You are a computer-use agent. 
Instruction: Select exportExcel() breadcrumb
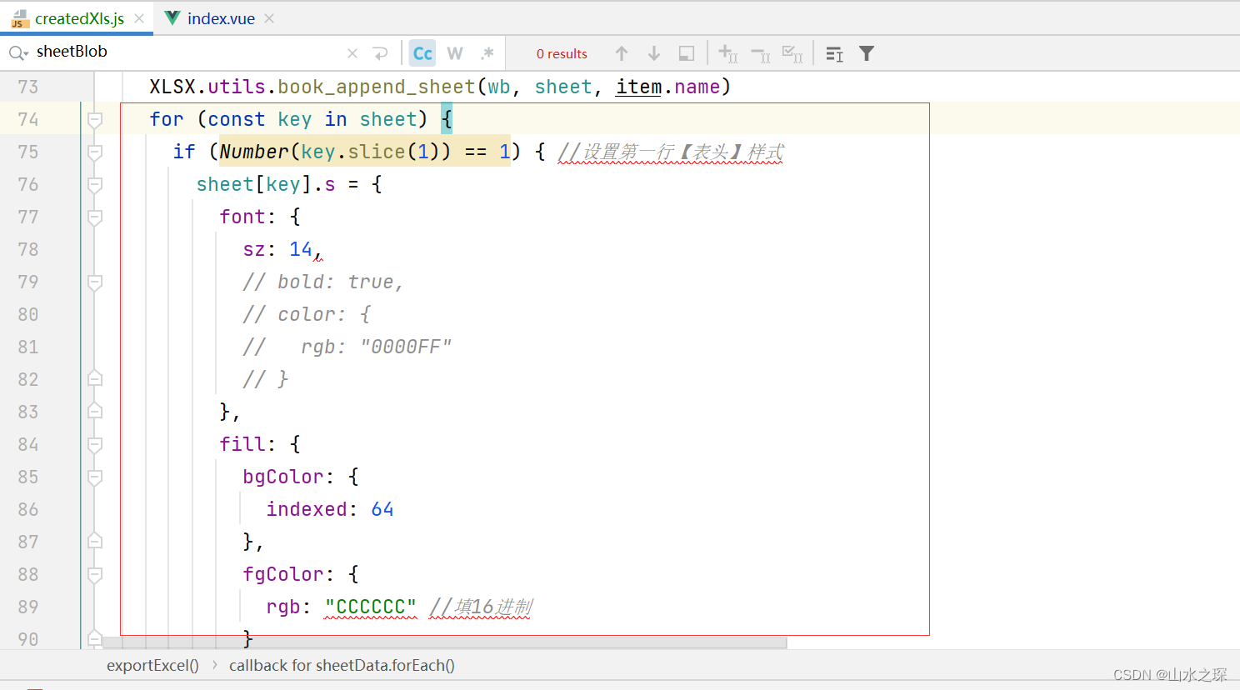click(x=152, y=665)
